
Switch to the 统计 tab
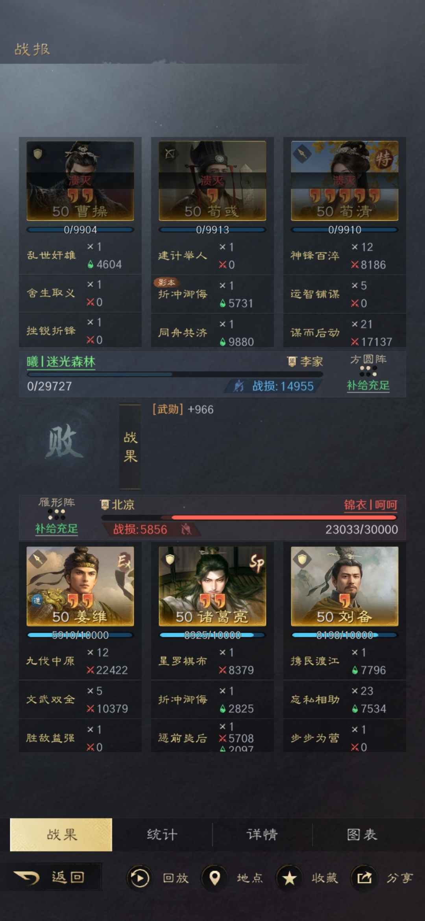(x=162, y=834)
